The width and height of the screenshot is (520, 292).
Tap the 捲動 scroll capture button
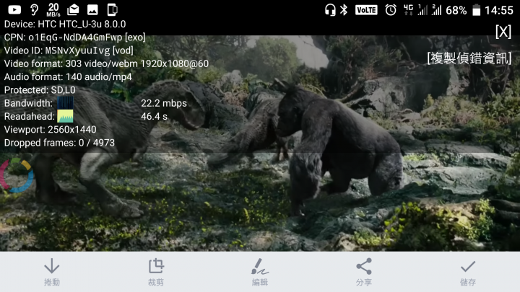coord(52,272)
